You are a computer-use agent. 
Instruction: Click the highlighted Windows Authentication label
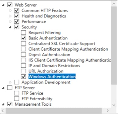pos(52,77)
